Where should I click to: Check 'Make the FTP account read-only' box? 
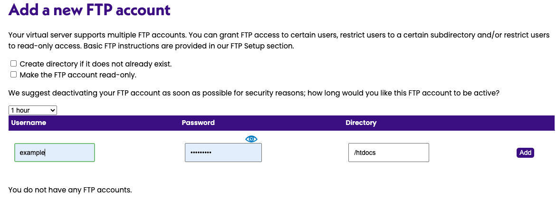point(14,75)
